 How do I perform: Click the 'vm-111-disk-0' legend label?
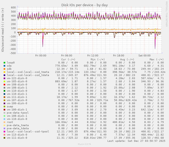(x=17, y=138)
